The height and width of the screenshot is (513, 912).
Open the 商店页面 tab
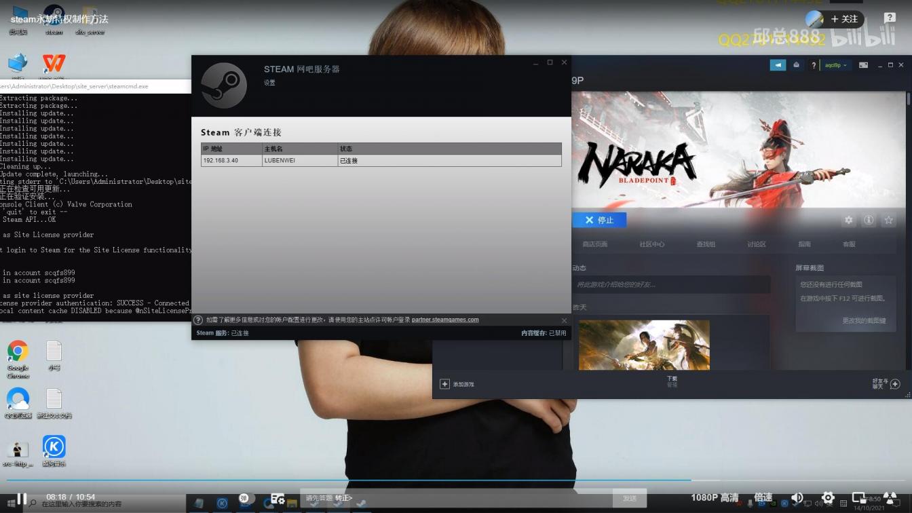click(595, 244)
